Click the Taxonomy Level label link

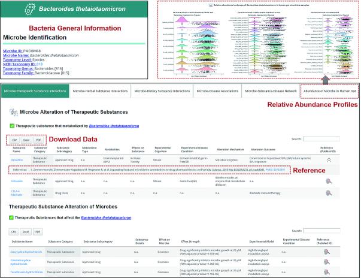(x=17, y=60)
